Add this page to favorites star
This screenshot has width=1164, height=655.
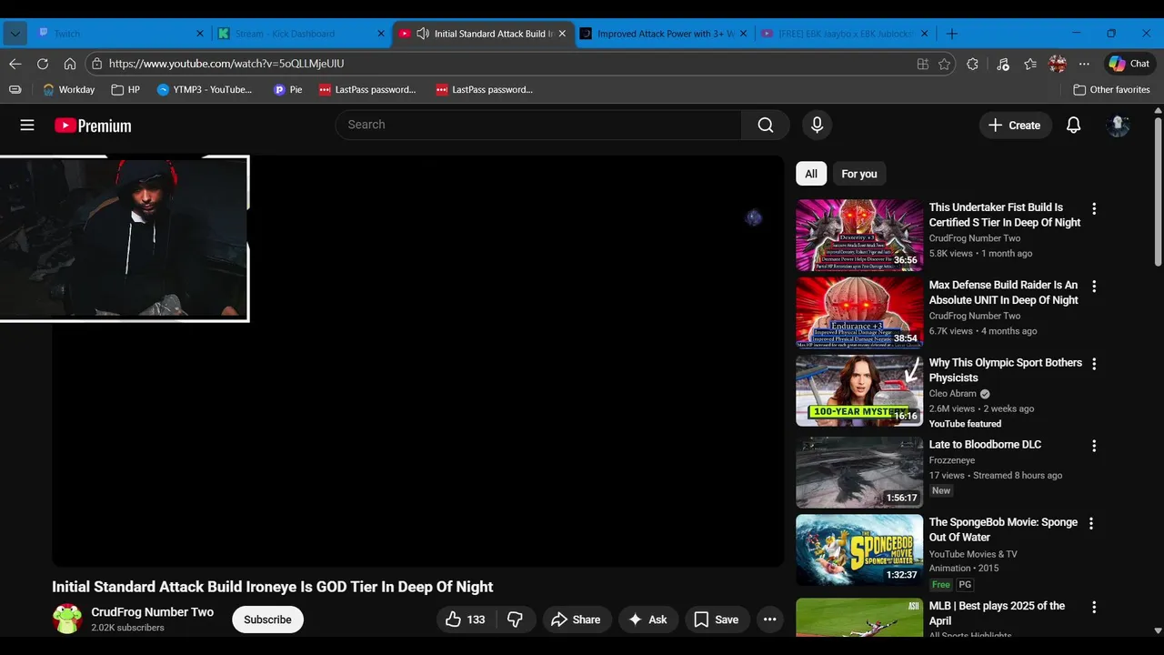[945, 64]
